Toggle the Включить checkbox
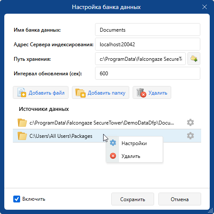 pyautogui.click(x=17, y=199)
